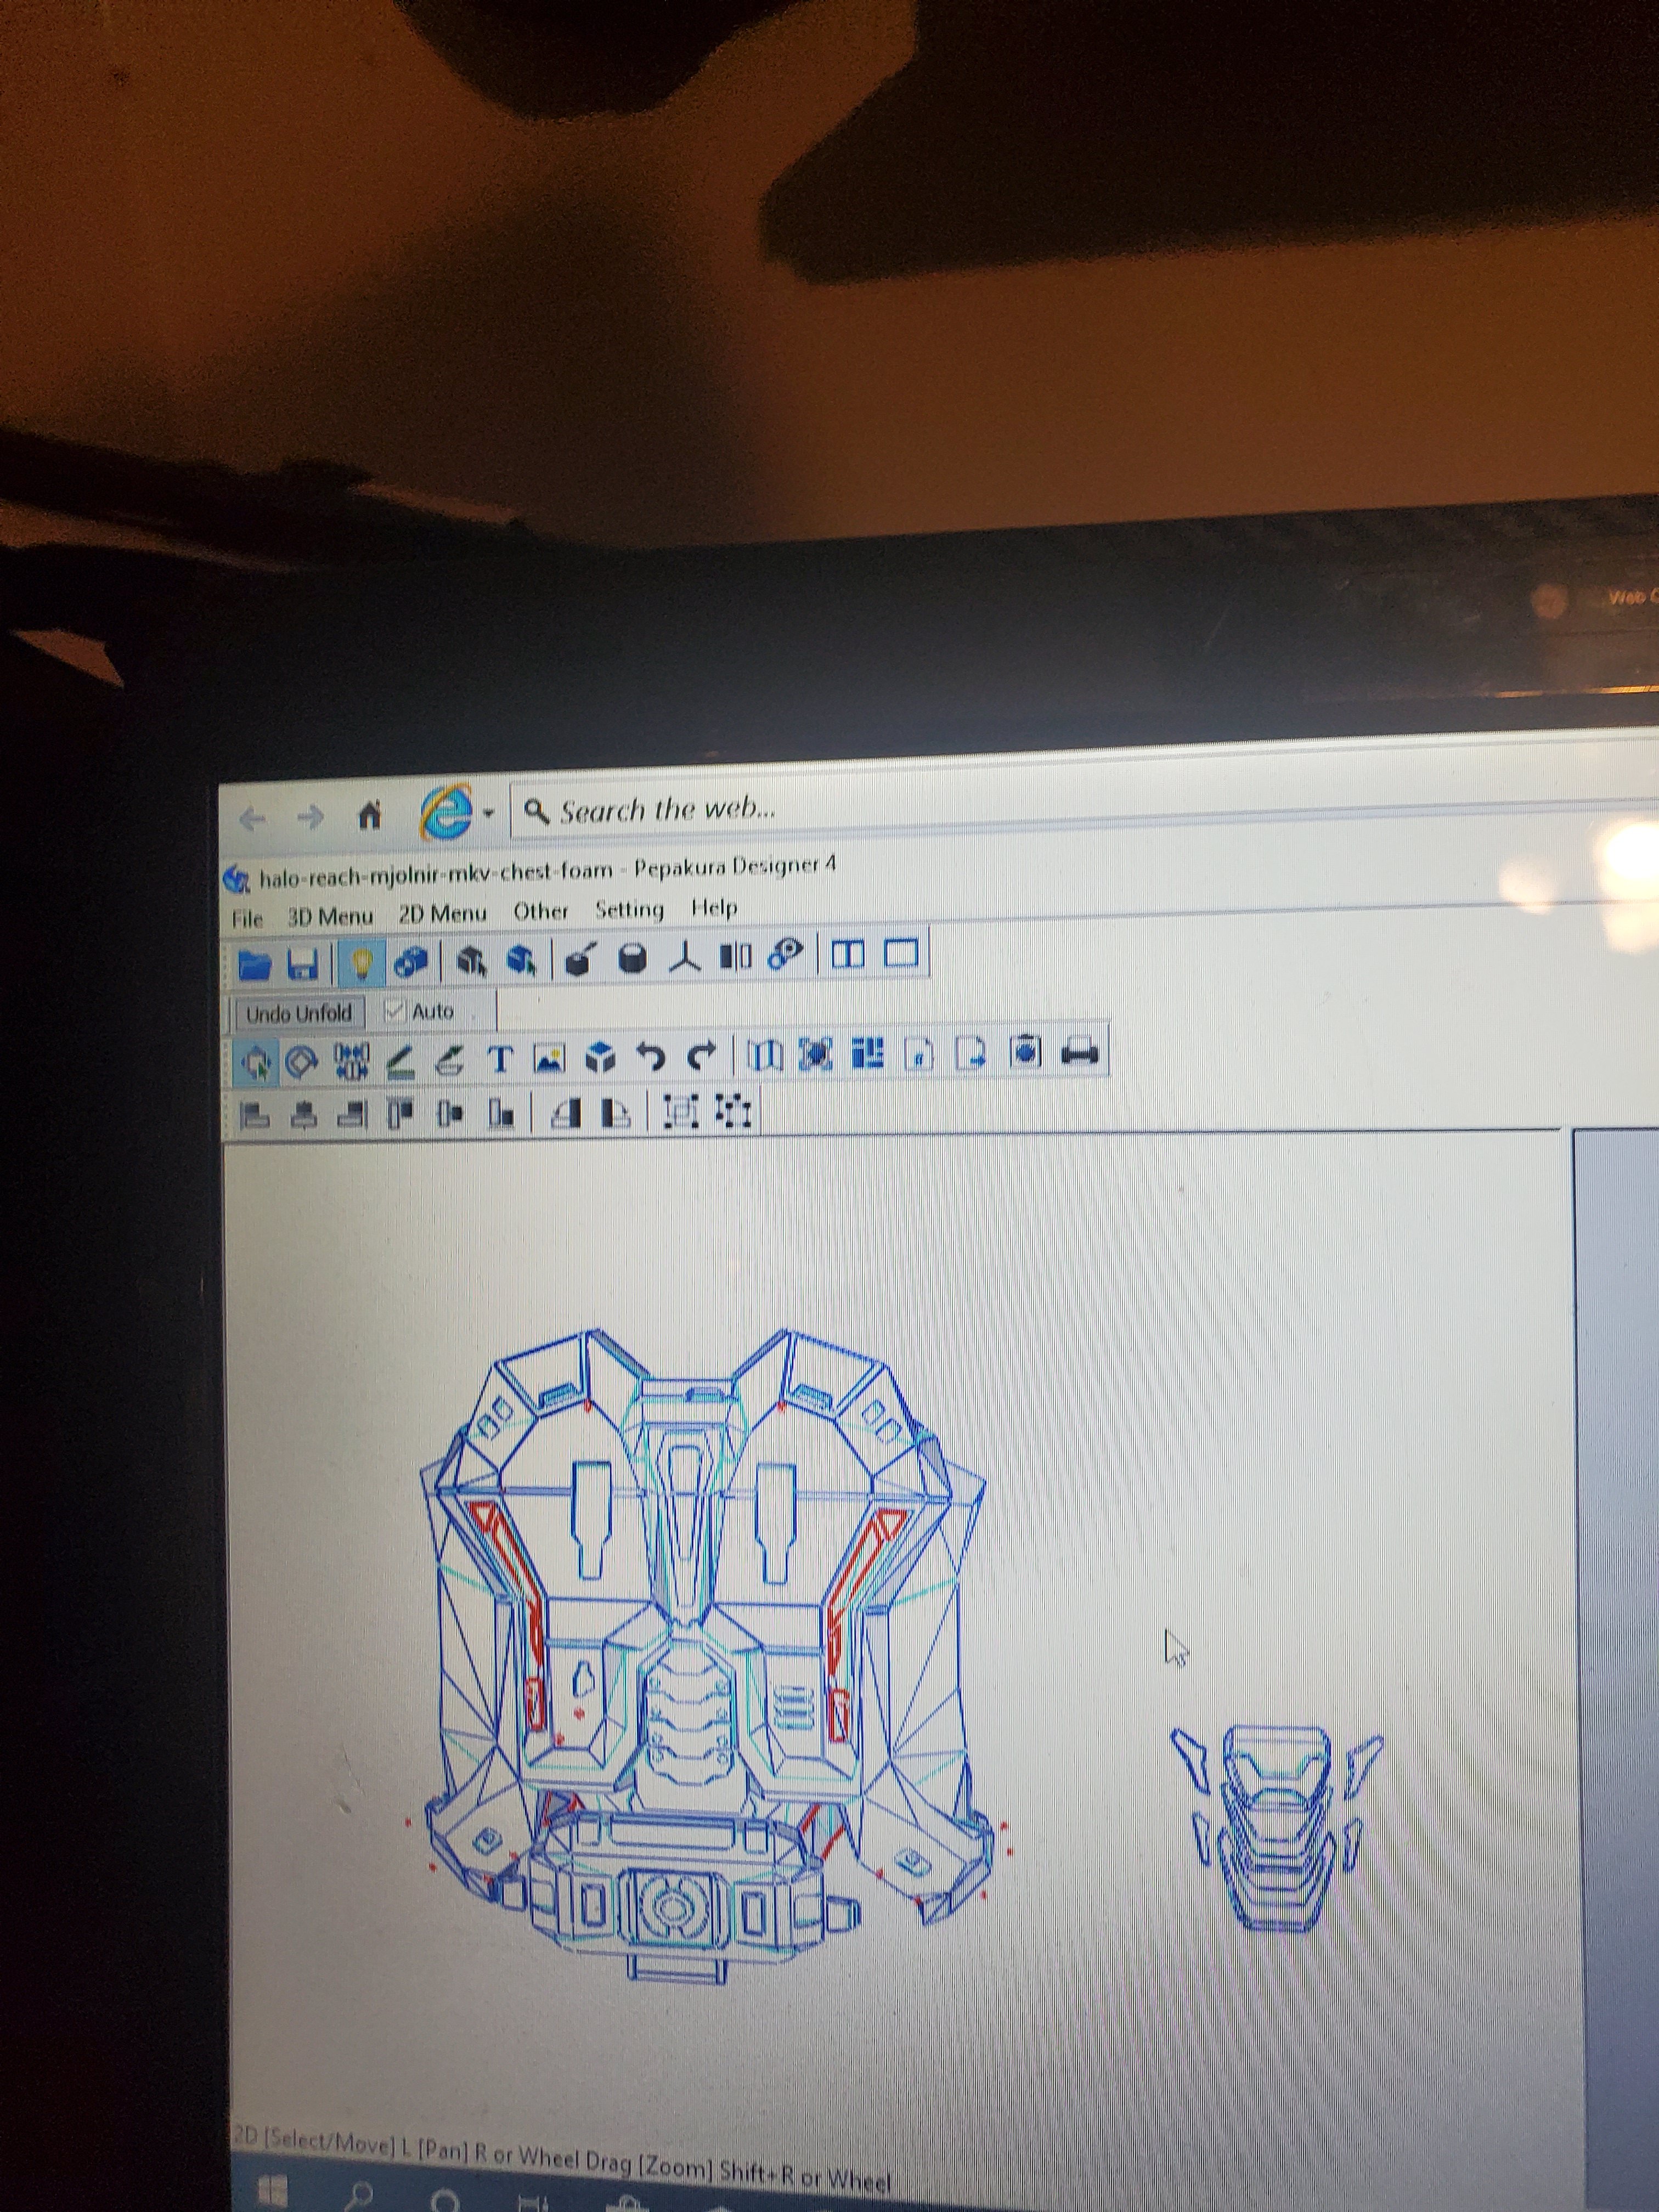
Task: Click the browser home icon
Action: [x=370, y=816]
